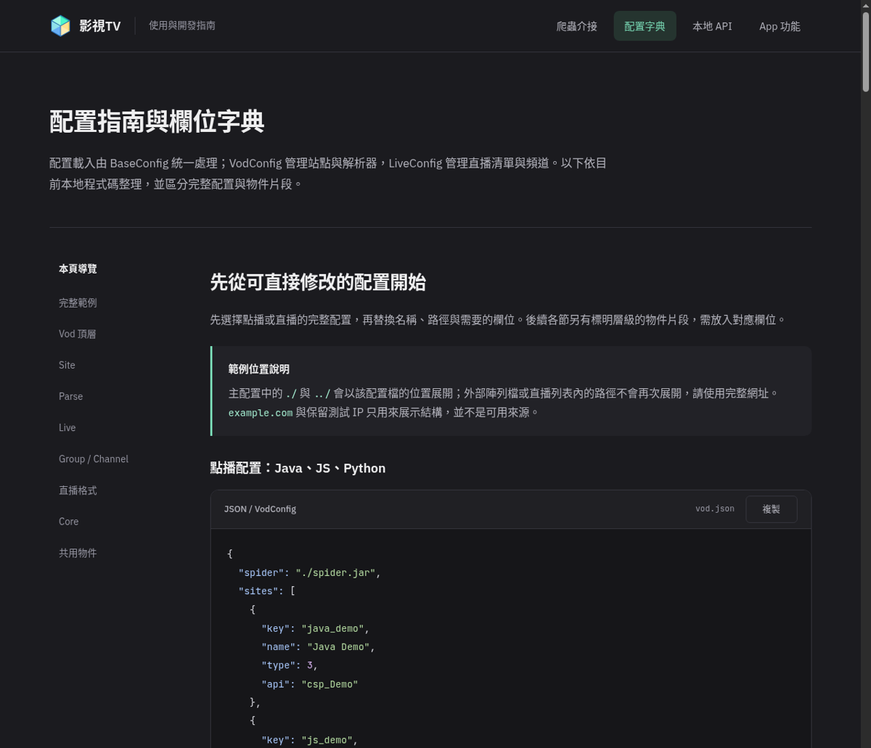Click the "java_demo" key value in code

coord(332,628)
